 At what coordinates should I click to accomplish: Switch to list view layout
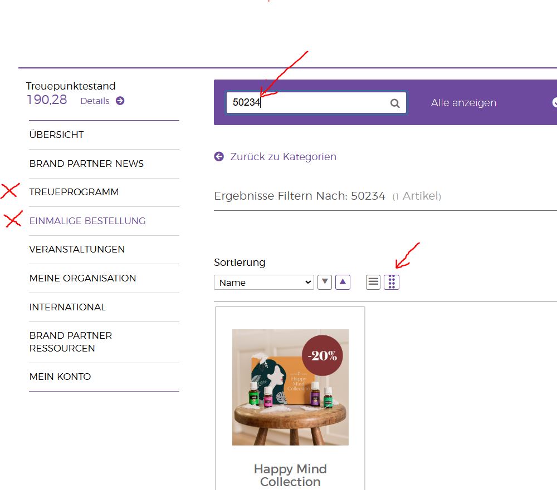tap(373, 282)
